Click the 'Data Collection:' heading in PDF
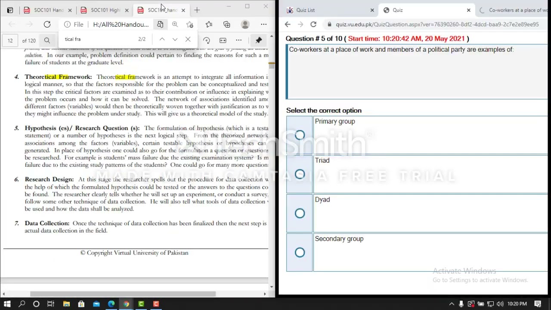This screenshot has height=310, width=551. click(x=47, y=223)
